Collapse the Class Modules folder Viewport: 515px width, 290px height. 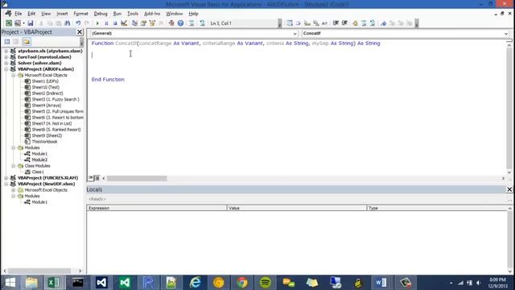point(14,166)
